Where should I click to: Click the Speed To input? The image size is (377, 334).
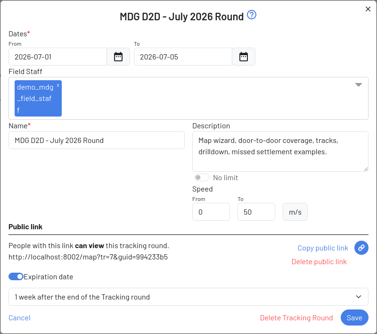tap(256, 212)
